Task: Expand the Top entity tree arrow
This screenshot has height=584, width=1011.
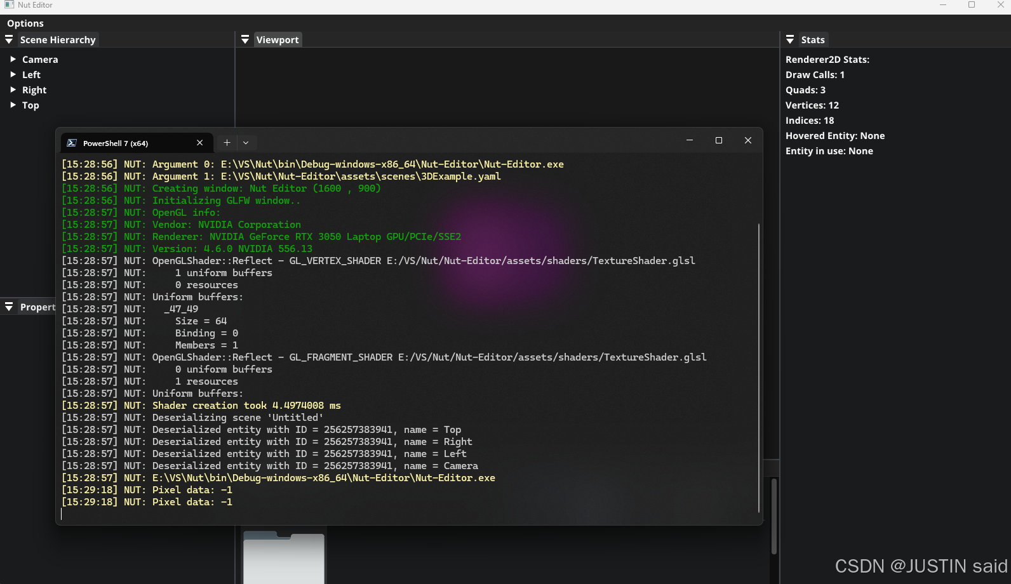Action: click(13, 105)
